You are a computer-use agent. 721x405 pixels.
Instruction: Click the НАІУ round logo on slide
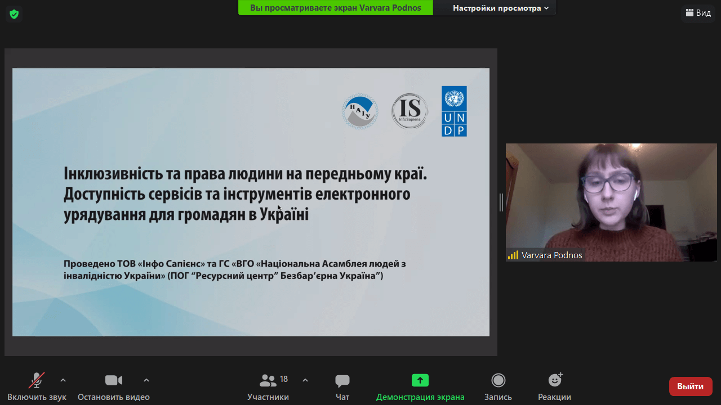coord(360,112)
